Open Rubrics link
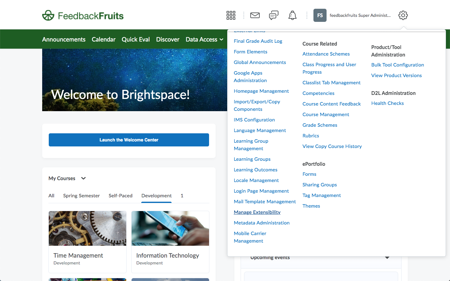This screenshot has height=281, width=450. pos(311,136)
